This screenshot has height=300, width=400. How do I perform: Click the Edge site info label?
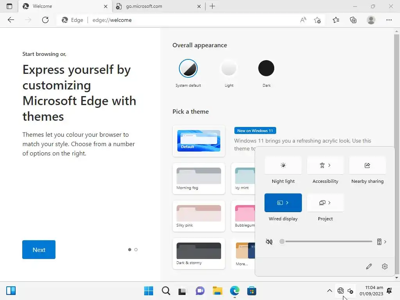click(73, 20)
